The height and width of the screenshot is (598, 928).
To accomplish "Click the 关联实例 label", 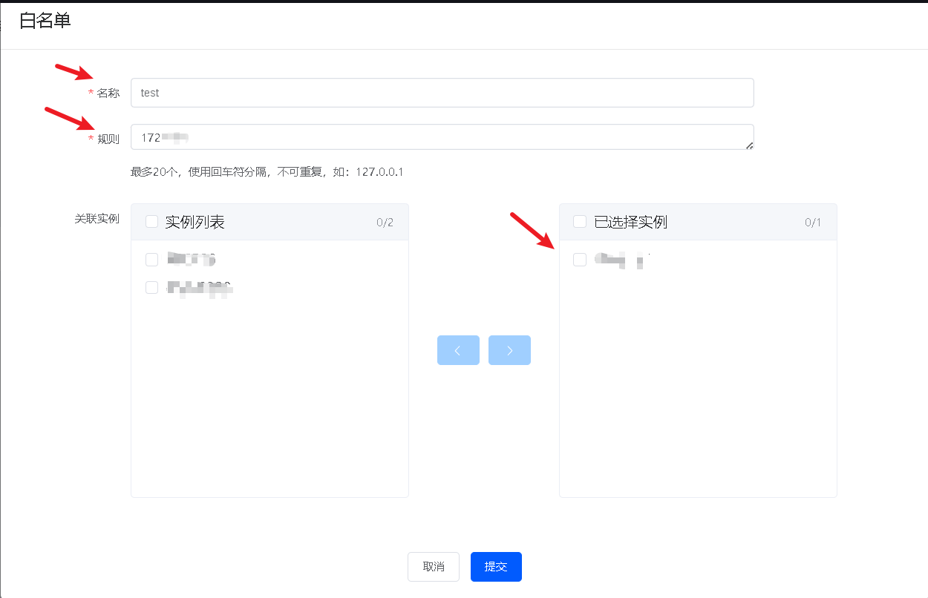I will coord(97,219).
